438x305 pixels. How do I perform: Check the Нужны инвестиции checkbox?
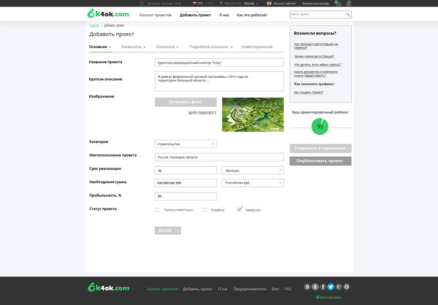[x=157, y=210]
